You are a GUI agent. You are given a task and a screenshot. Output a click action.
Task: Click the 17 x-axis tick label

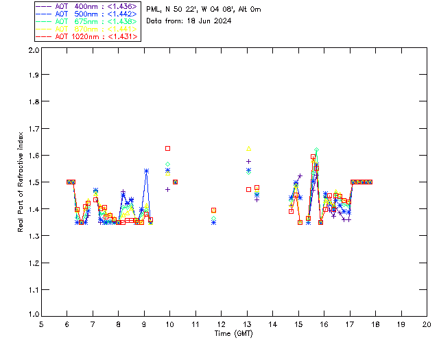tap(350, 324)
